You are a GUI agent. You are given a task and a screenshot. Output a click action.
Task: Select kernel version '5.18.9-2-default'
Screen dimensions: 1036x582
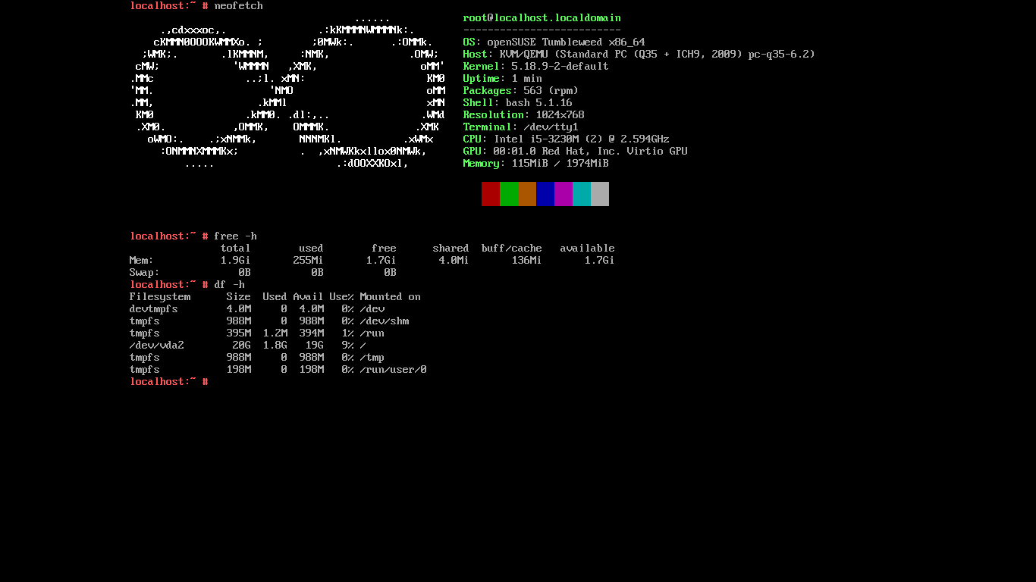(560, 67)
